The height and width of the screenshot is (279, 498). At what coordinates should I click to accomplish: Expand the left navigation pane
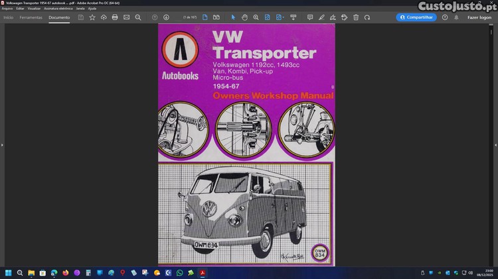click(x=2, y=144)
